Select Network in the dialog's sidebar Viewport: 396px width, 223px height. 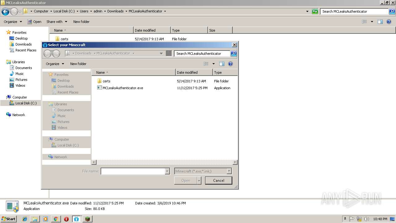[x=61, y=157]
